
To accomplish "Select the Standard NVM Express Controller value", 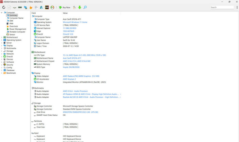I will coord(77,109).
